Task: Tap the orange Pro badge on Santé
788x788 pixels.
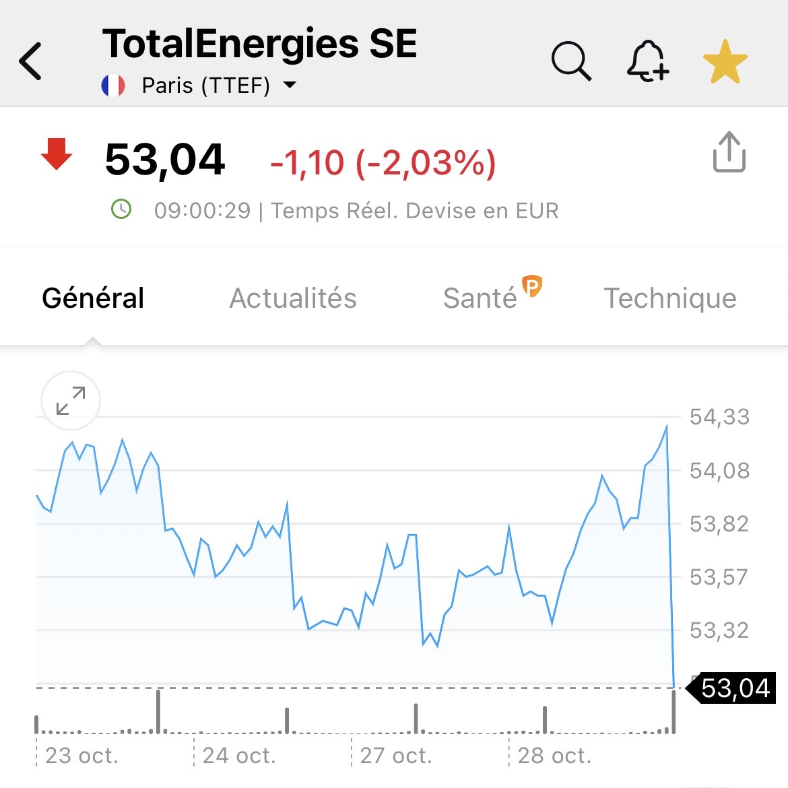Action: point(532,286)
